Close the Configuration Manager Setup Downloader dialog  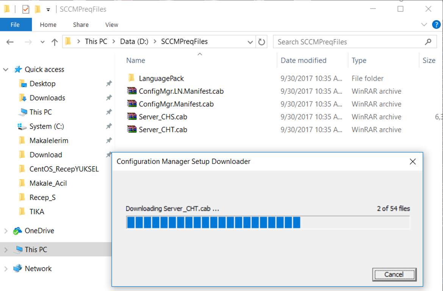pyautogui.click(x=412, y=162)
